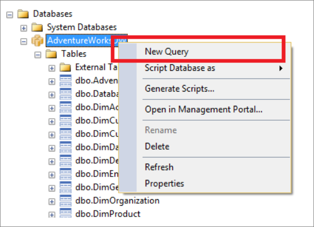This screenshot has width=314, height=227.
Task: Select Delete in the context menu
Action: pyautogui.click(x=157, y=146)
